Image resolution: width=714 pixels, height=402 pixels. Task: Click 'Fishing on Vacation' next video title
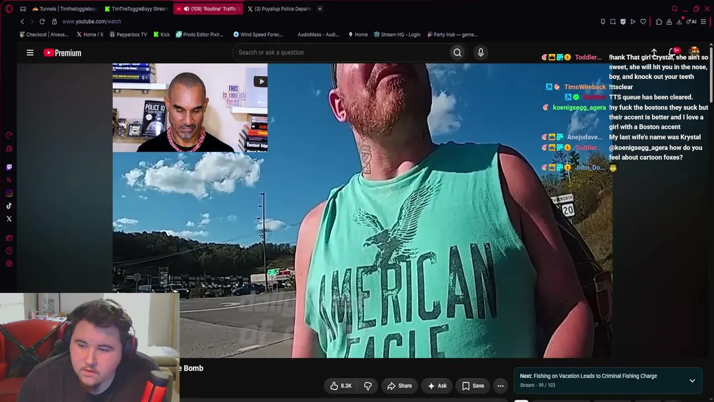point(595,376)
